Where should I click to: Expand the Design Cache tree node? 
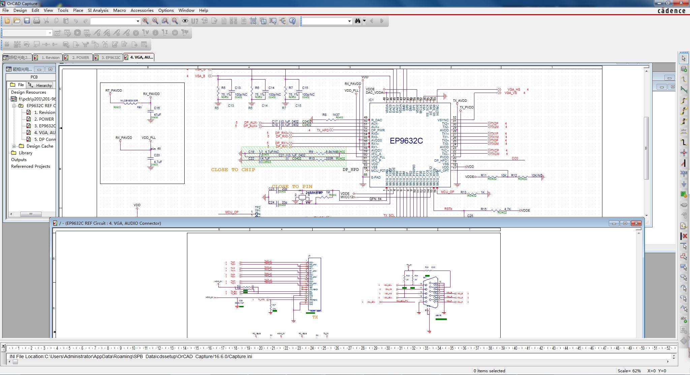14,146
